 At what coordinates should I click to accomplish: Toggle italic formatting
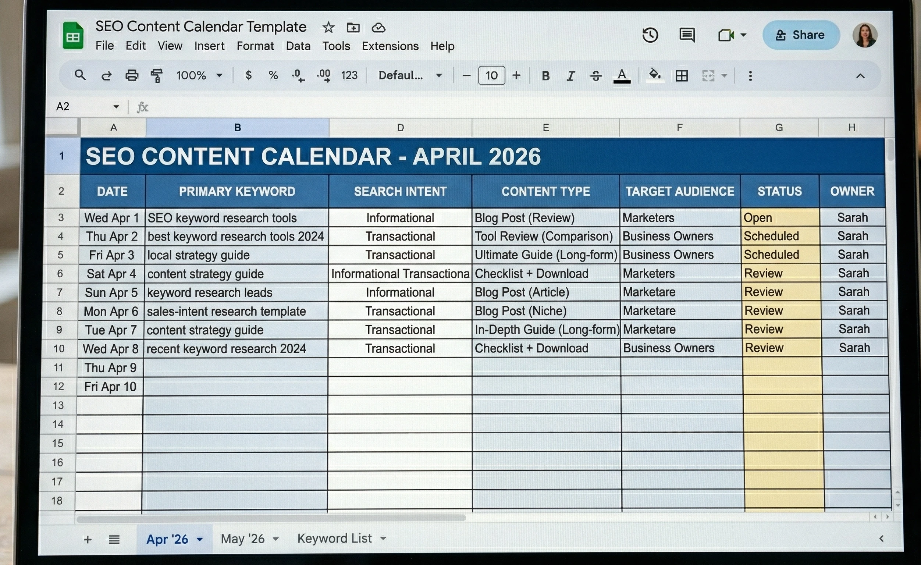coord(570,75)
